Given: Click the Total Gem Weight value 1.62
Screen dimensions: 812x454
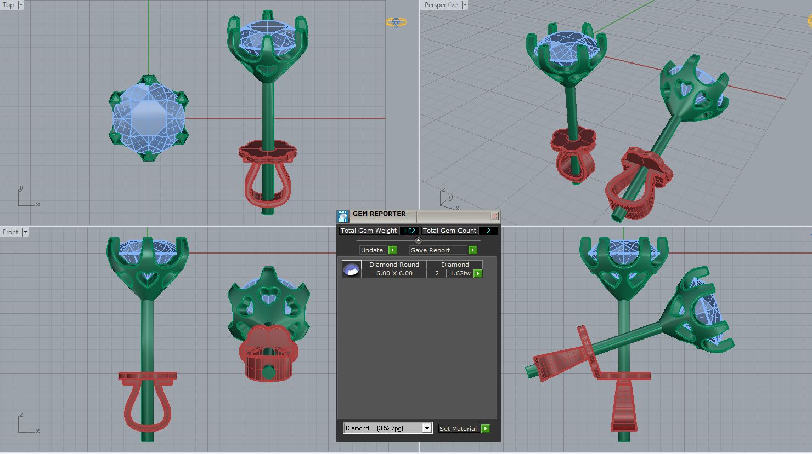Looking at the screenshot, I should 409,231.
